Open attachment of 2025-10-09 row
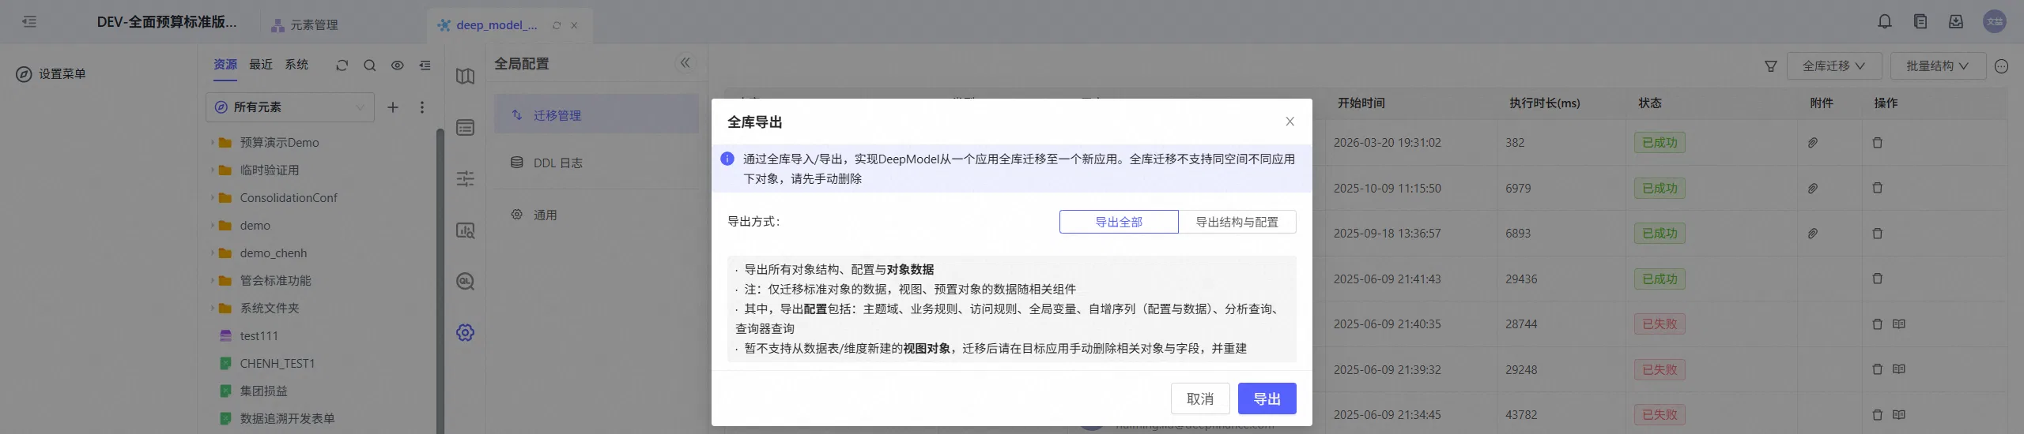This screenshot has width=2024, height=434. coord(1812,189)
